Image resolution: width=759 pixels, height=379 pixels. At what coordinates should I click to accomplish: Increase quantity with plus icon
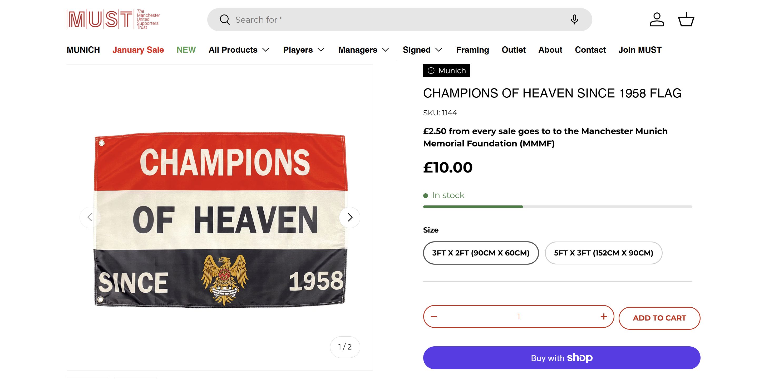click(603, 317)
